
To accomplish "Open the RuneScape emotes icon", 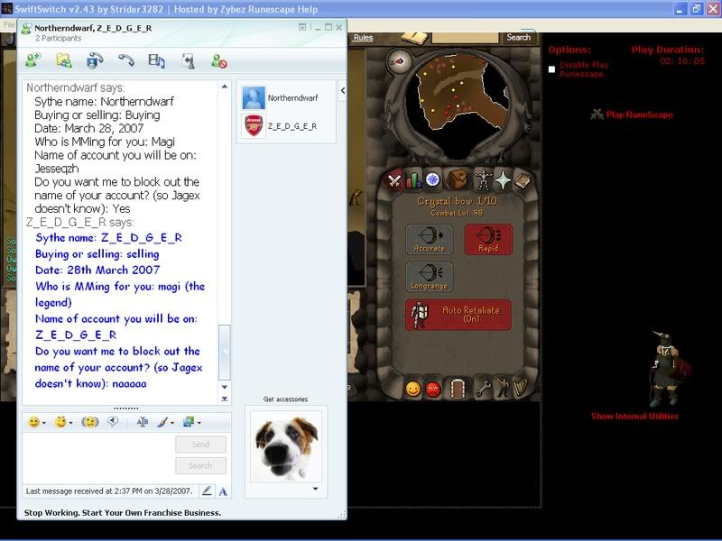I will click(x=502, y=390).
